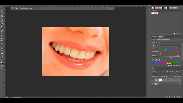Delete the adjustment layer via Properties trash icon
The width and height of the screenshot is (183, 103).
point(180,66)
